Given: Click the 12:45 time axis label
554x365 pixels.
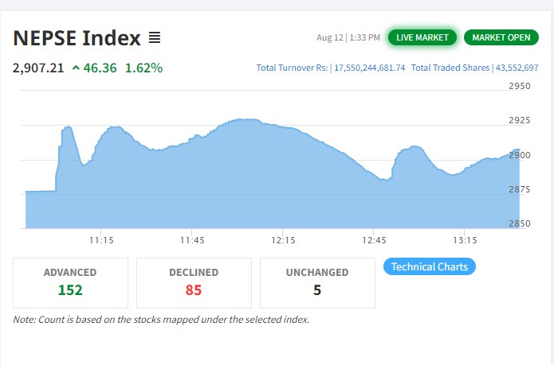Looking at the screenshot, I should pos(374,240).
